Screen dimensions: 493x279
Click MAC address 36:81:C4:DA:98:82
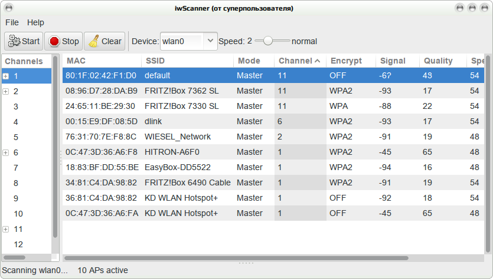pyautogui.click(x=101, y=198)
